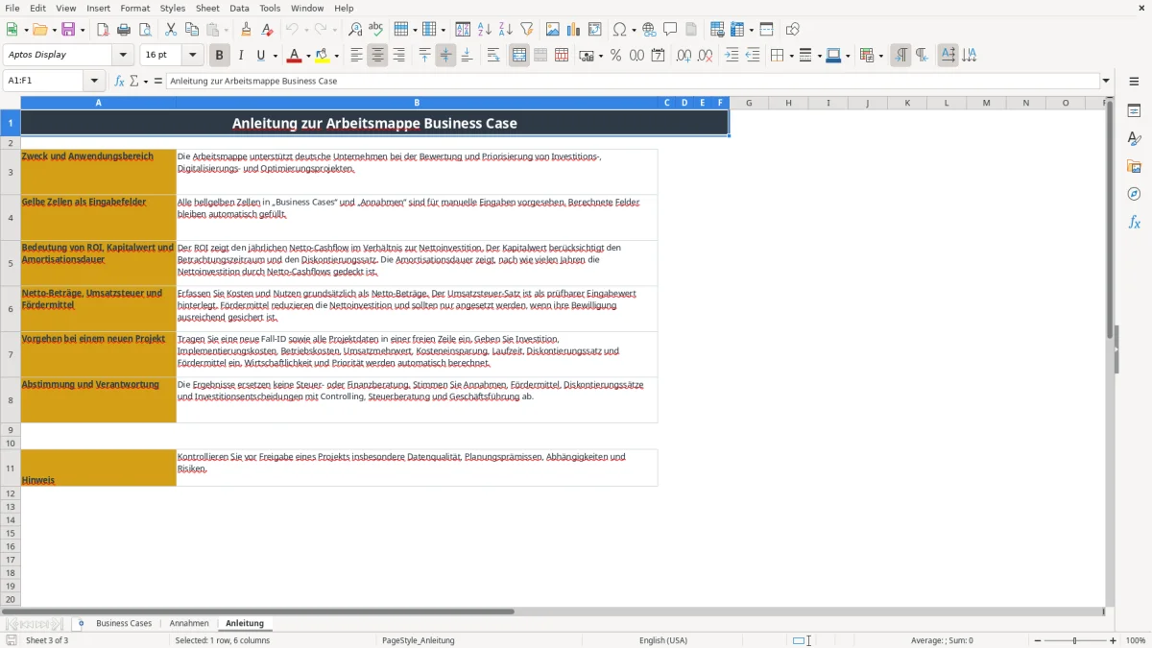Screen dimensions: 1152x648
Task: Expand the formula bar
Action: [1106, 81]
